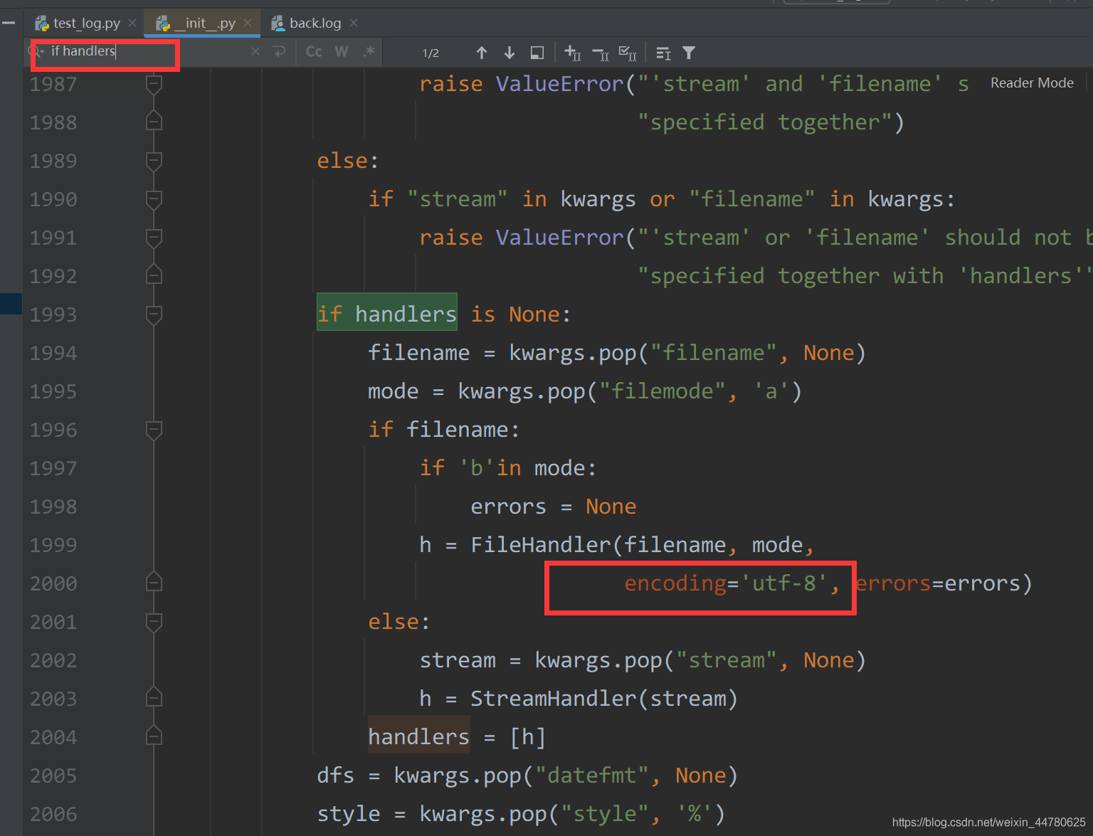This screenshot has height=836, width=1093.
Task: Open the search filter options icon
Action: pos(688,52)
